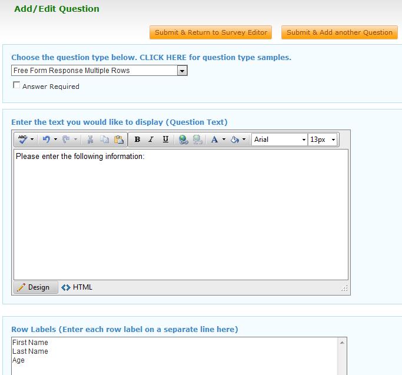Enable the Answer Required checkbox
The width and height of the screenshot is (402, 375).
click(x=16, y=85)
